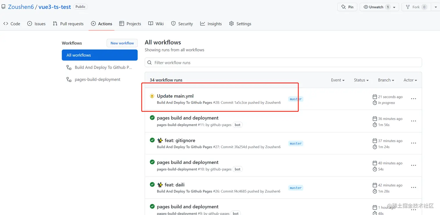This screenshot has width=440, height=215.
Task: Open the Wiki tab
Action: pyautogui.click(x=156, y=24)
